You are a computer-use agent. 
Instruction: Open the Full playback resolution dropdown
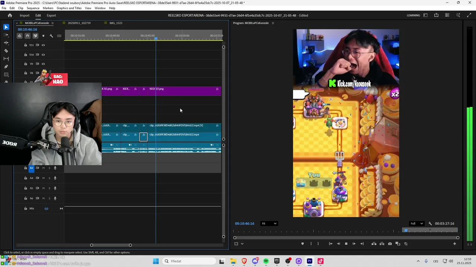pyautogui.click(x=416, y=224)
